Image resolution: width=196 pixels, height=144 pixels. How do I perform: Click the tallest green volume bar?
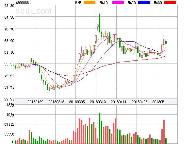click(x=100, y=128)
